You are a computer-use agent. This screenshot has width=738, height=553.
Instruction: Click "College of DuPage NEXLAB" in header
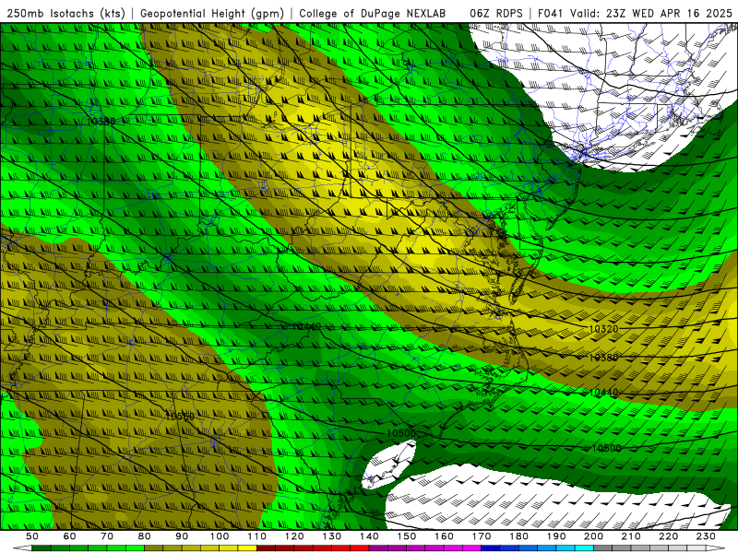coord(373,14)
